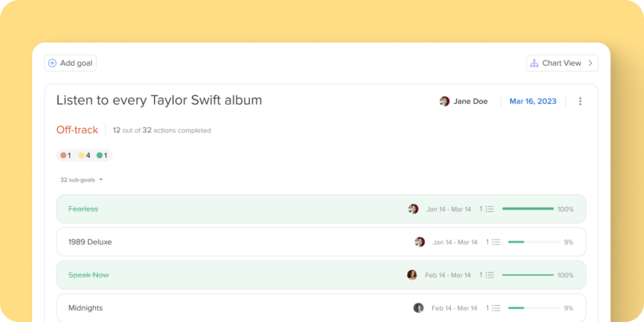644x322 pixels.
Task: Click the Chart View chevron arrow
Action: [x=590, y=63]
